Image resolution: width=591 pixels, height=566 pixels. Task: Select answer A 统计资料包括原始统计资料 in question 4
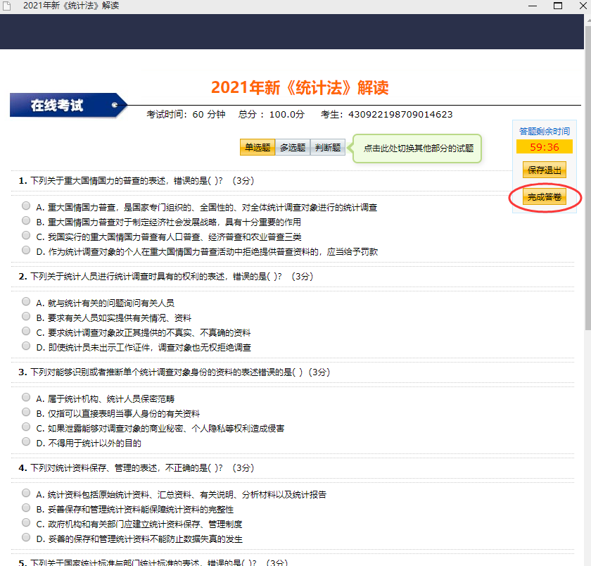[x=25, y=493]
